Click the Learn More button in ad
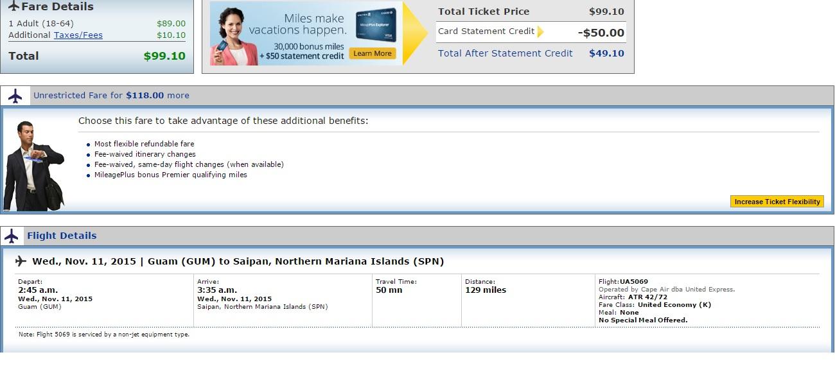835x375 pixels. point(373,53)
